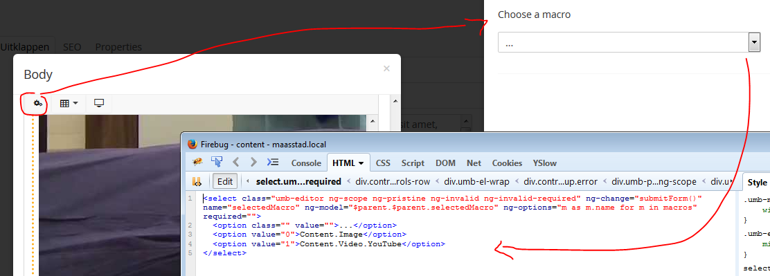Open the Firebug Net tab
Image resolution: width=770 pixels, height=276 pixels.
[474, 163]
